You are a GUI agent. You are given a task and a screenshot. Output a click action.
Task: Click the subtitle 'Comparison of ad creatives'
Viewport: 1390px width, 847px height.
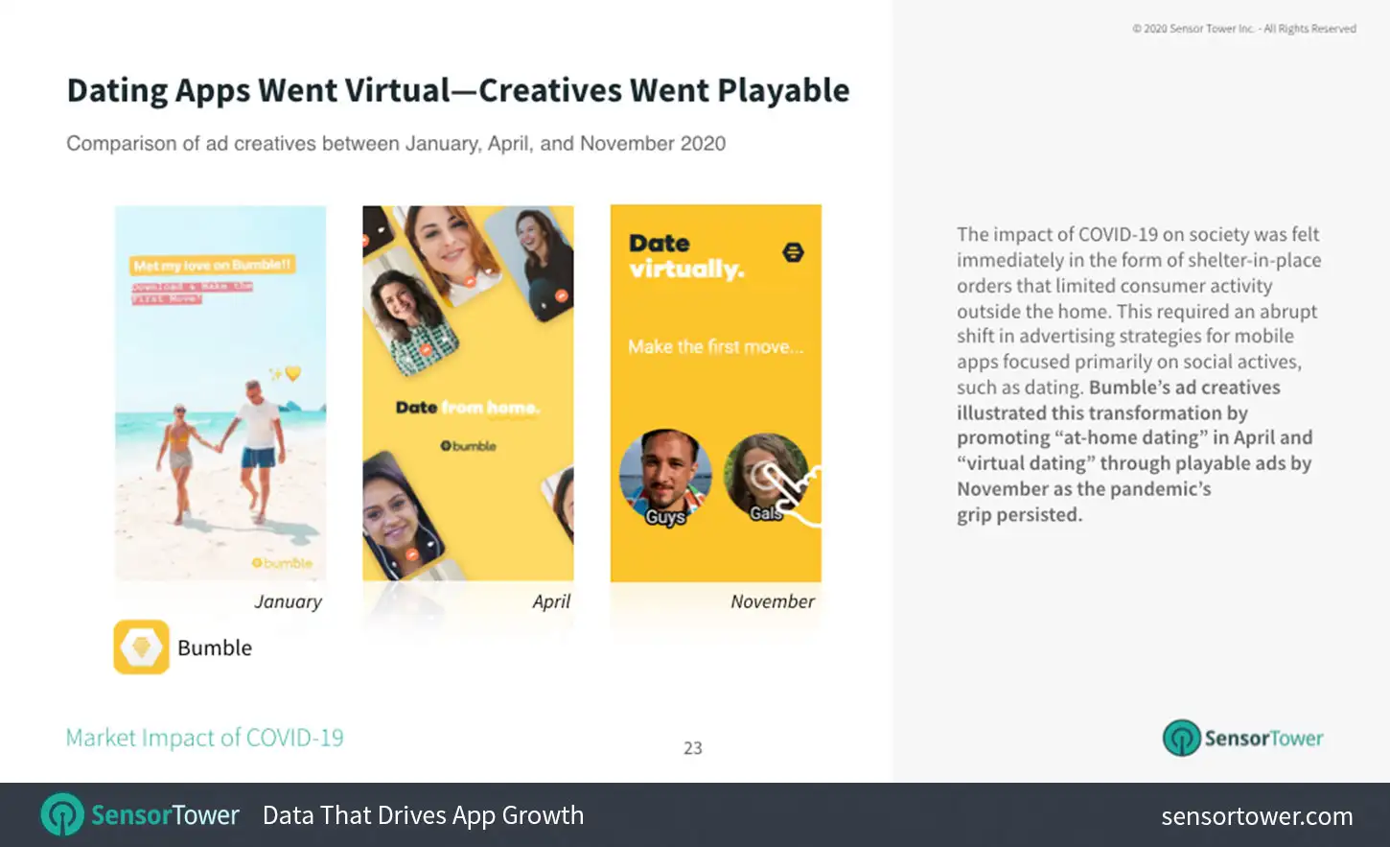(x=396, y=144)
